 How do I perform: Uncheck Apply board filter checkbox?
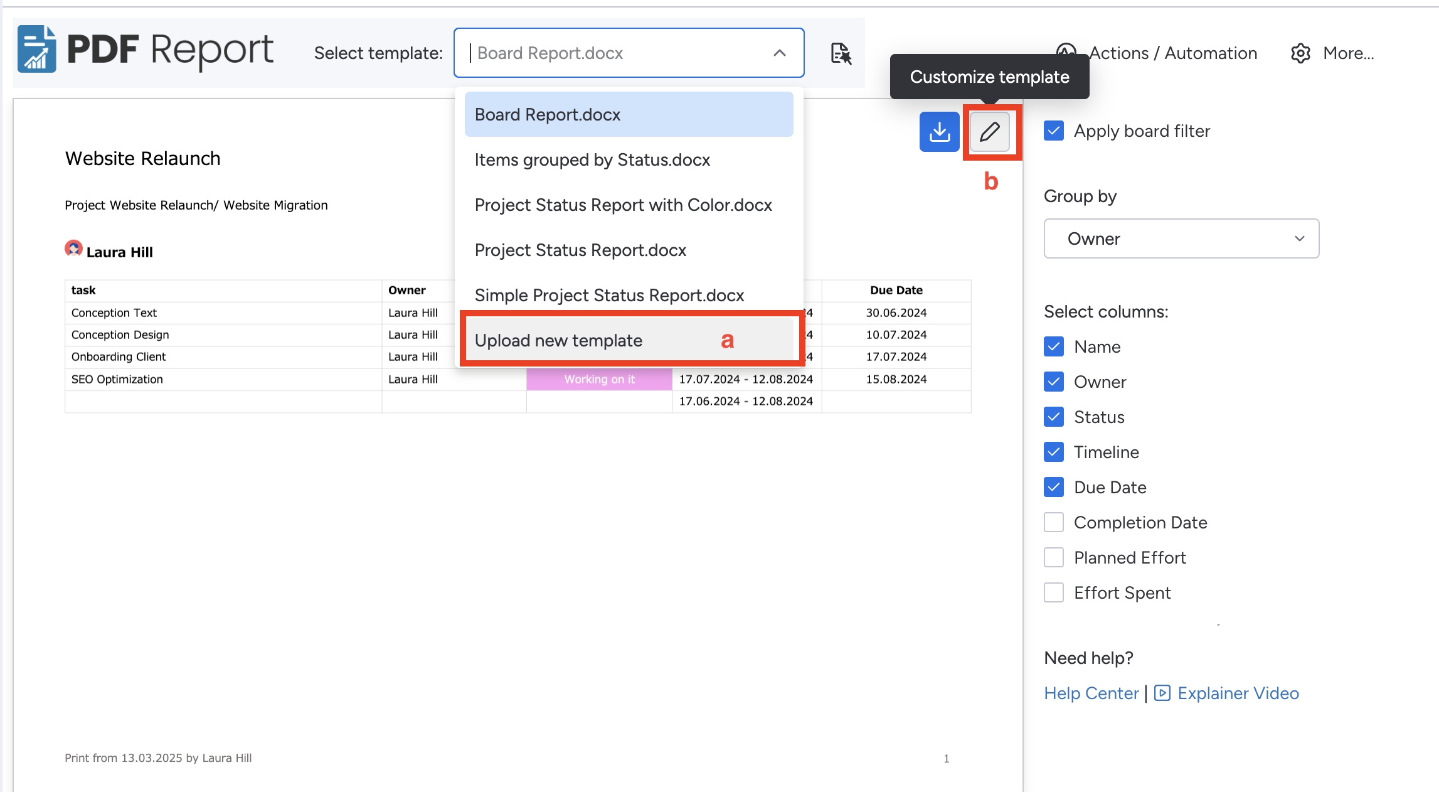[x=1054, y=131]
